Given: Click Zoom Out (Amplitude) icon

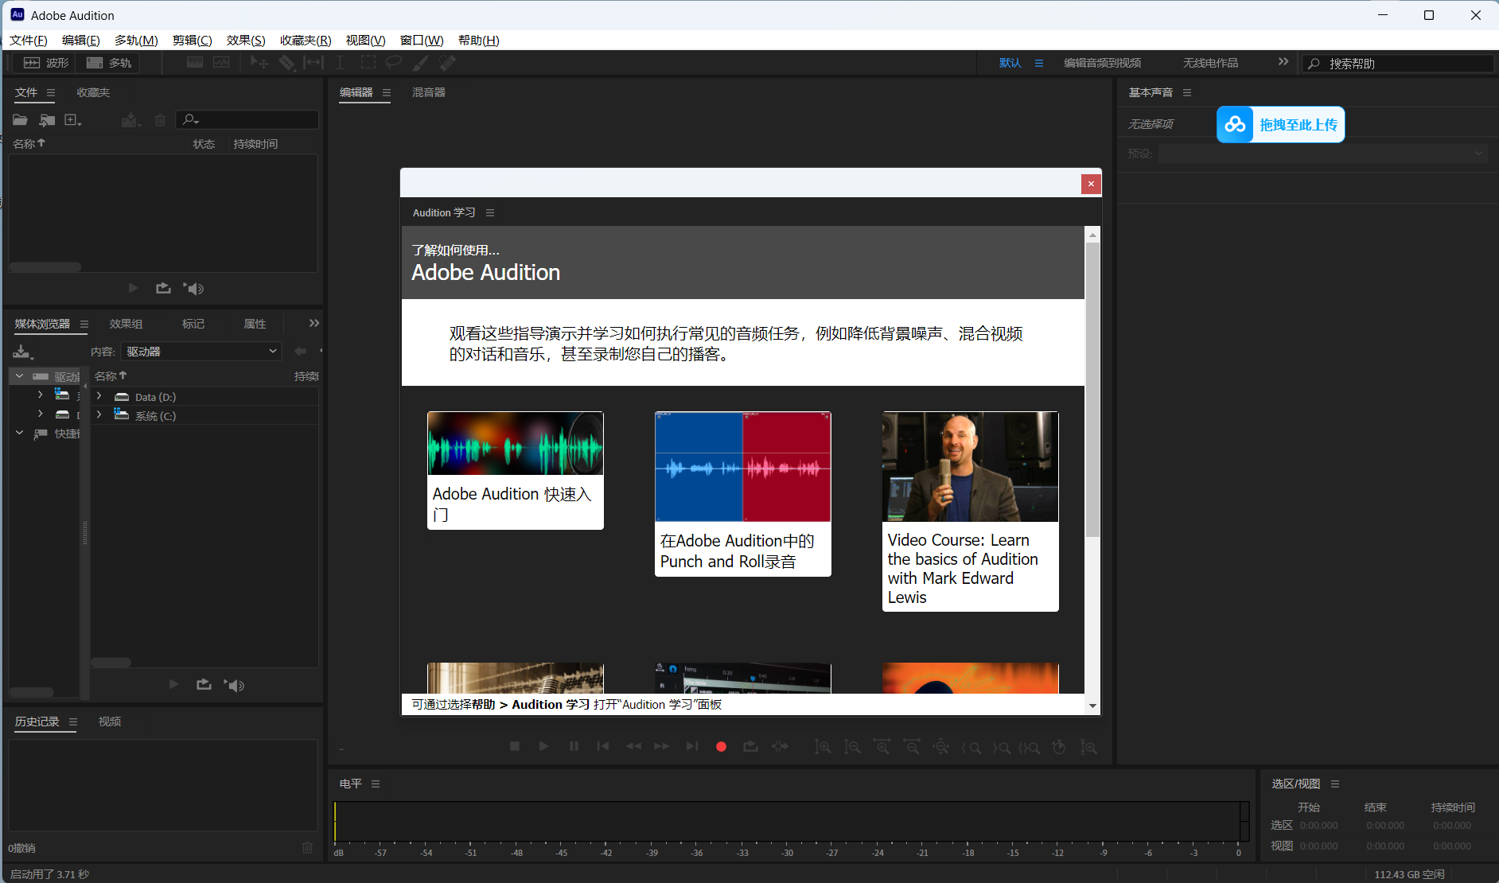Looking at the screenshot, I should coord(852,747).
